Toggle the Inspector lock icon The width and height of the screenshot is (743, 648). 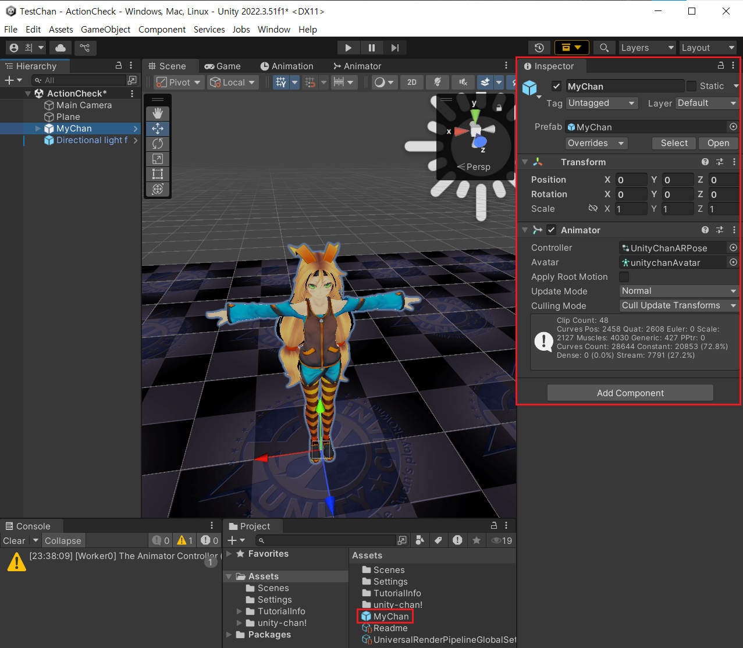(x=721, y=66)
